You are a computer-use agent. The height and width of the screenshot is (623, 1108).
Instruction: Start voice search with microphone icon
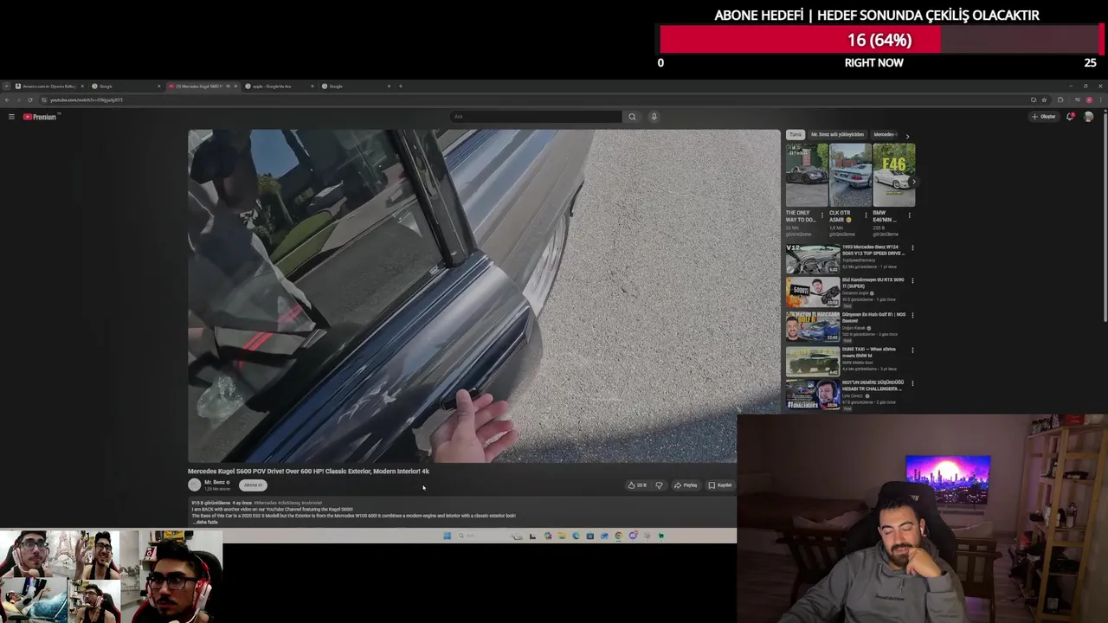point(654,117)
